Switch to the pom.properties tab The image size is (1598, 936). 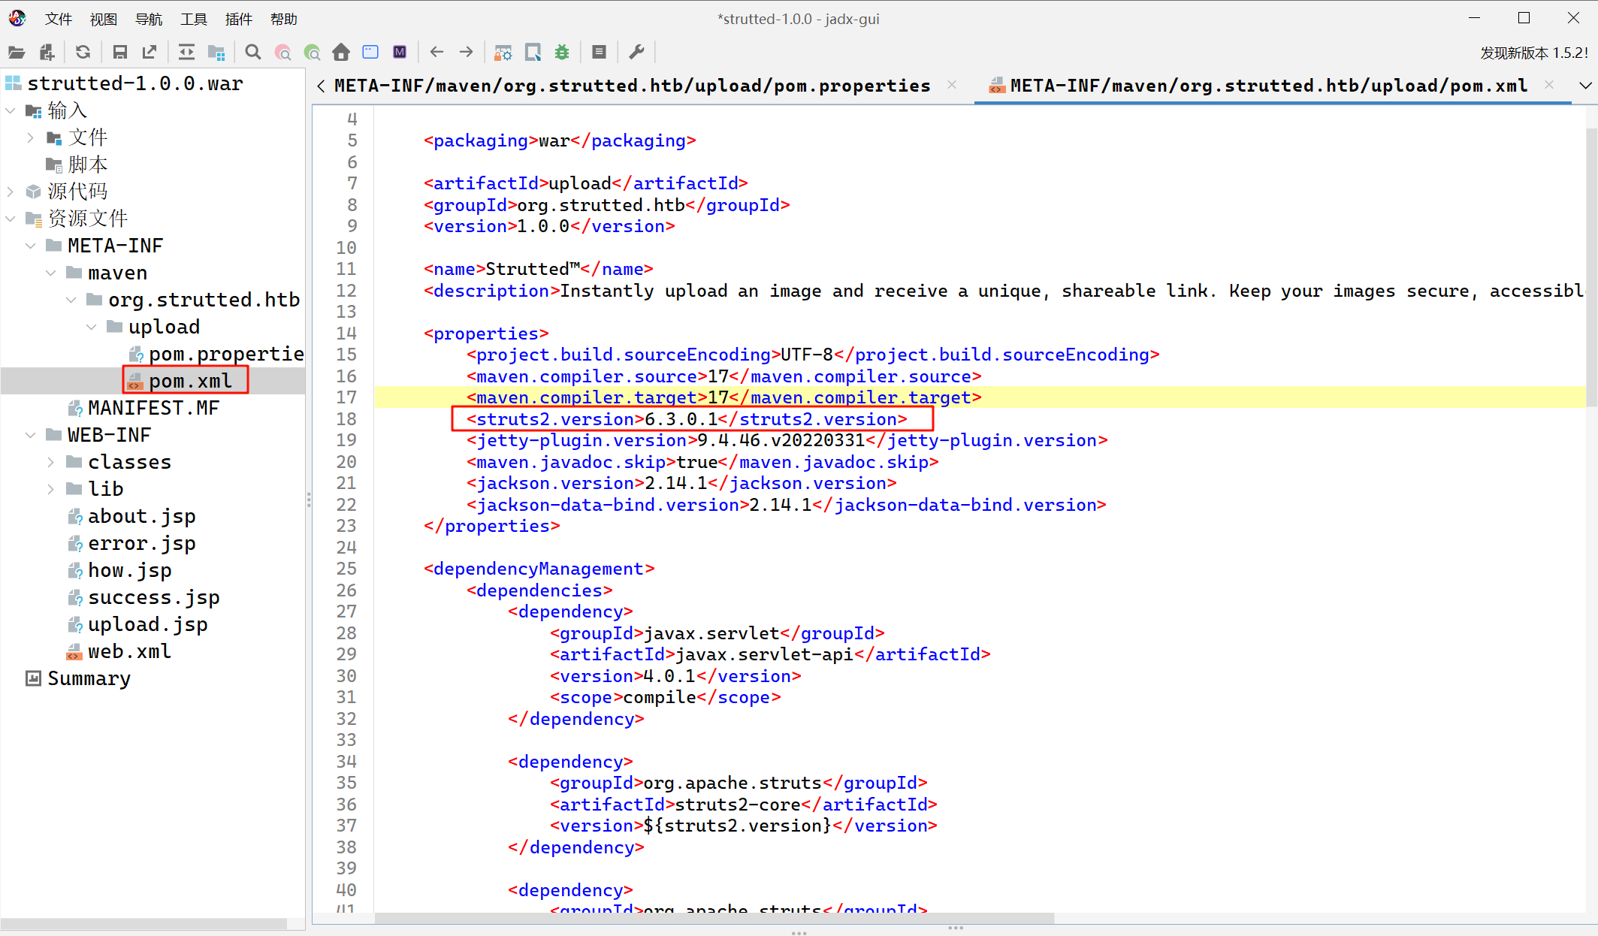(631, 86)
